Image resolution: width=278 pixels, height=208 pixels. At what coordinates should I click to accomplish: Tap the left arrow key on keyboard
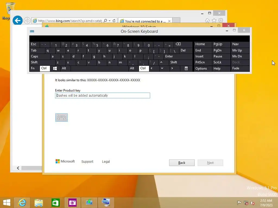[x=151, y=68]
